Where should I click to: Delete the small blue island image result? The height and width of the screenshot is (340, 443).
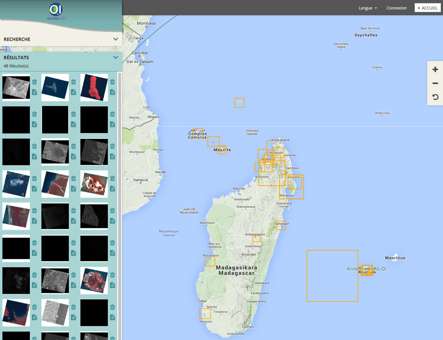pos(74,82)
